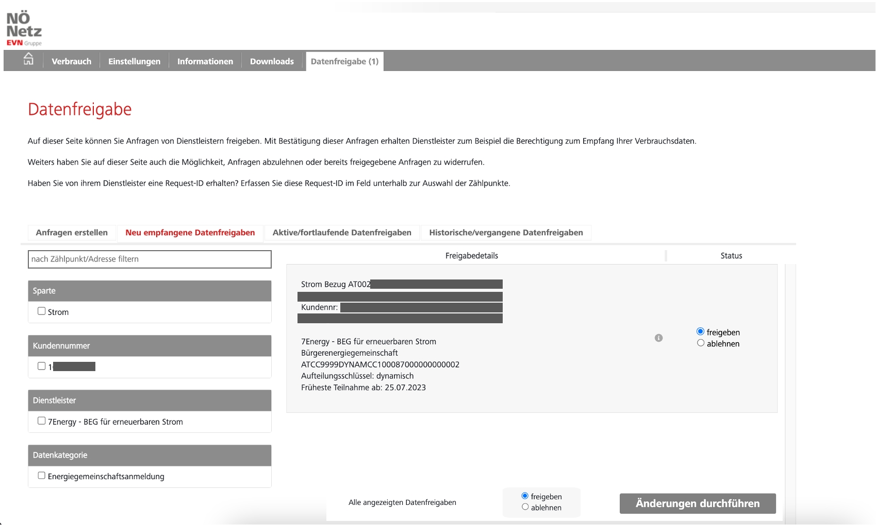
Task: Select the Datenfreigabe (1) tab
Action: pos(344,61)
